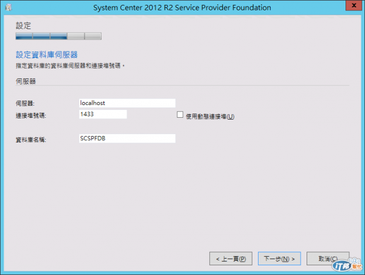Click the window title System Center 2012 R2 text
This screenshot has width=365, height=275.
coord(182,7)
